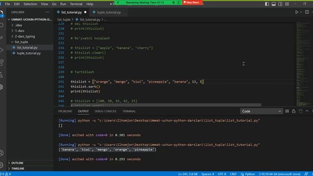Open the Run menu
313x176 pixels.
pos(63,4)
